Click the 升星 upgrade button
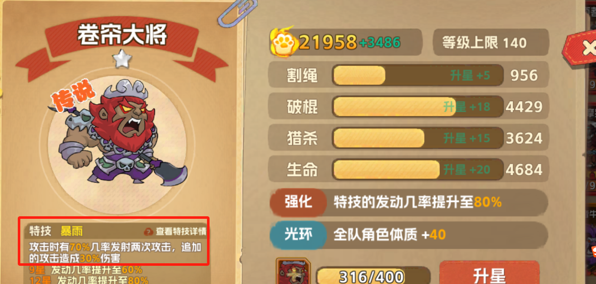 489,273
